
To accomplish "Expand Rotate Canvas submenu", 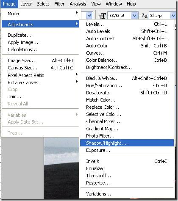I will click(40, 83).
